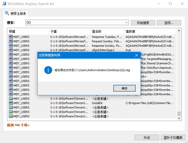
Task: Click the status text 找到 786 个项
Action: [18, 125]
